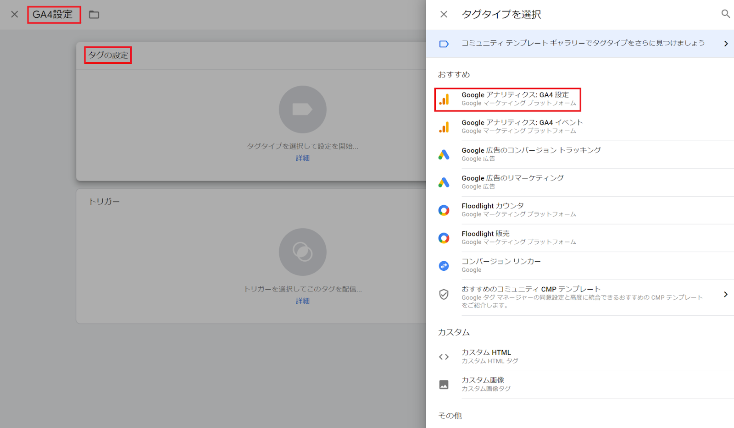Close the tag type selection panel
The image size is (734, 428).
[x=444, y=14]
